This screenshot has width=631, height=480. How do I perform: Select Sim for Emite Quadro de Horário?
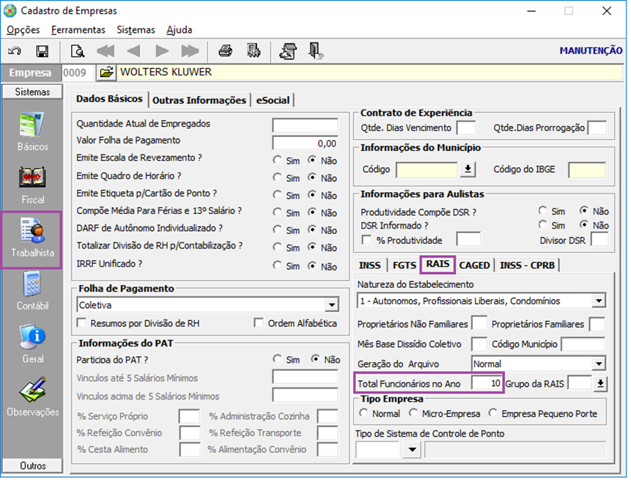pos(277,177)
